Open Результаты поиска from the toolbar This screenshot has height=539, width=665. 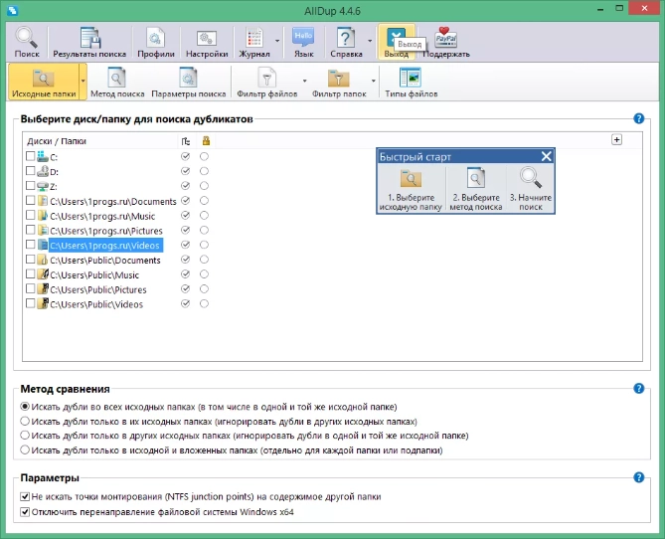90,43
